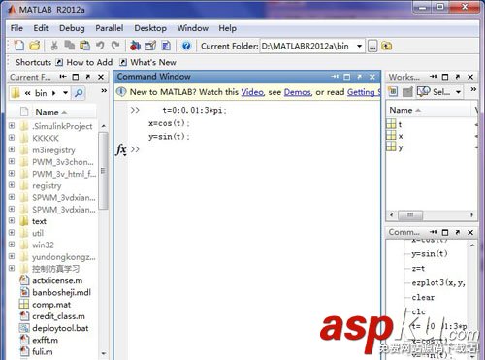Open the GUIDE toolbar icon
Image resolution: width=485 pixels, height=360 pixels.
click(150, 46)
